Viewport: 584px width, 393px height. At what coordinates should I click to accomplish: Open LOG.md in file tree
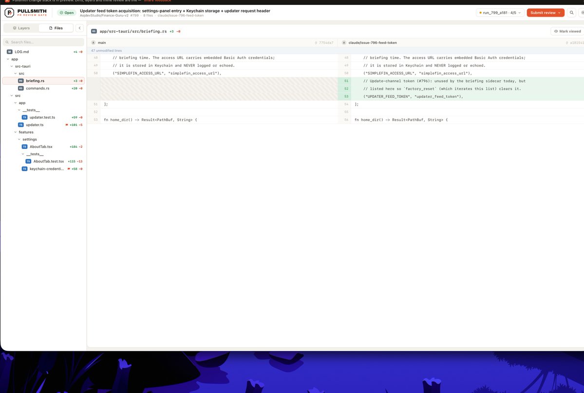(x=43, y=52)
